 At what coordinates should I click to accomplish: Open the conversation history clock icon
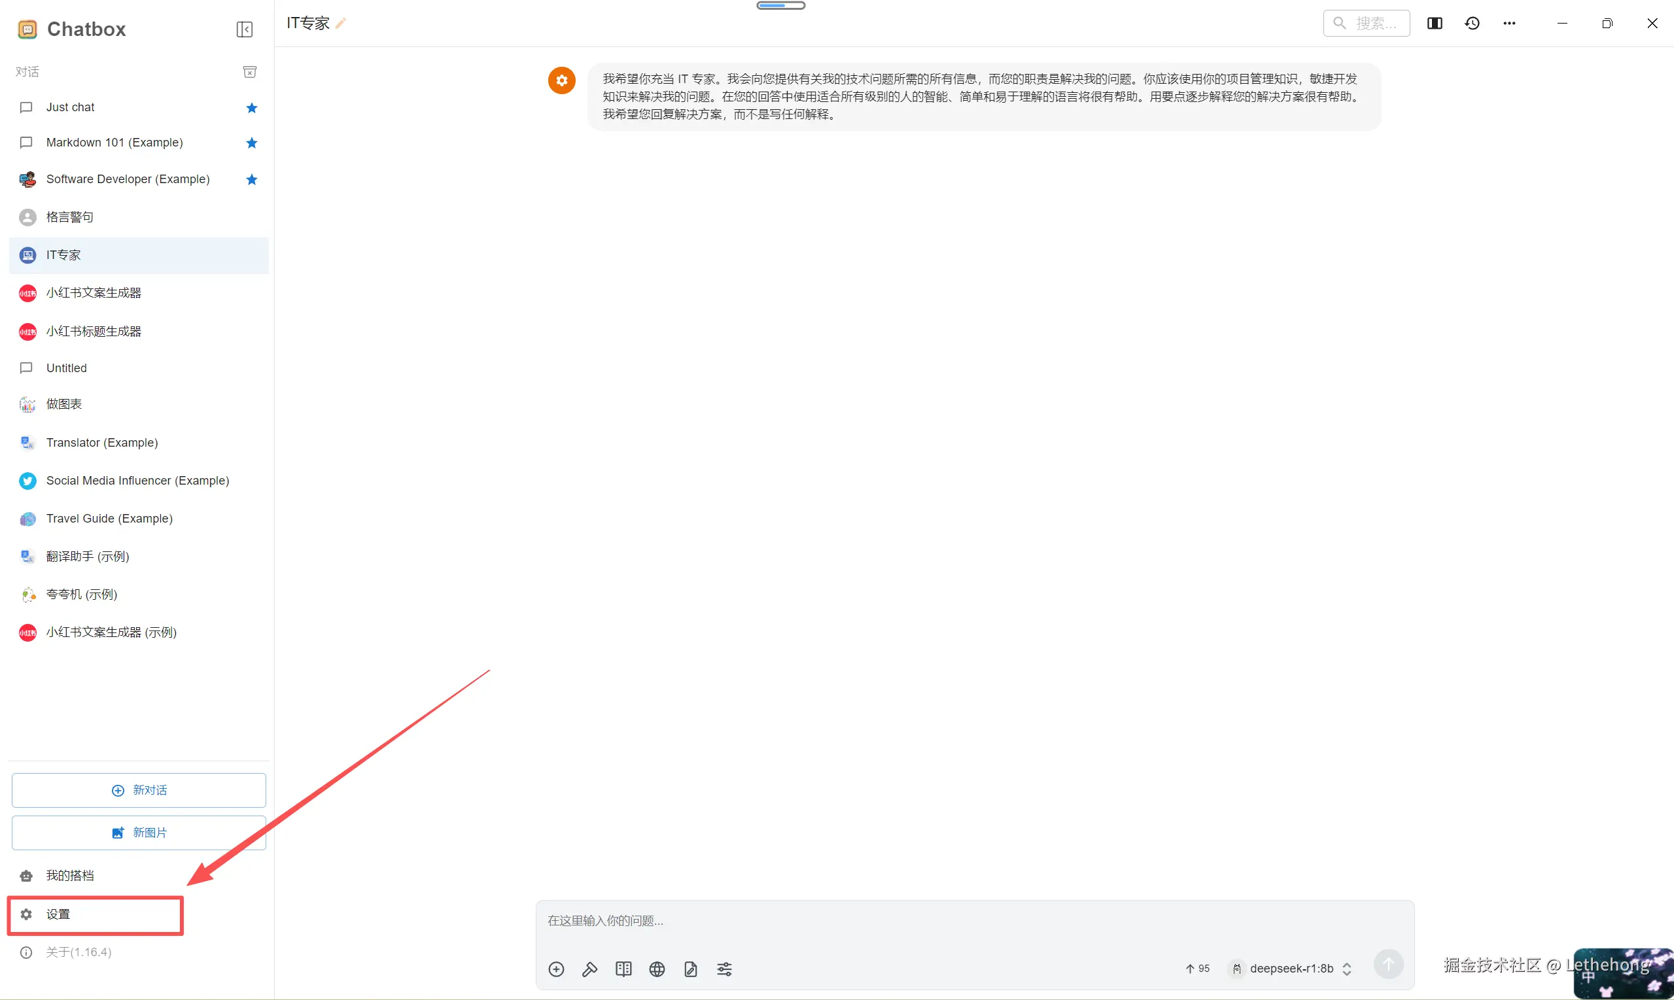click(1472, 24)
